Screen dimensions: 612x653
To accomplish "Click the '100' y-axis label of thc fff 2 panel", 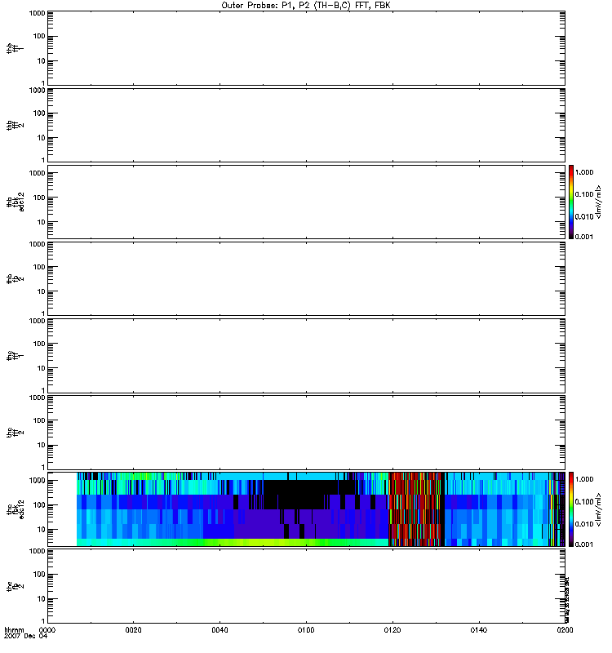I will click(x=39, y=420).
